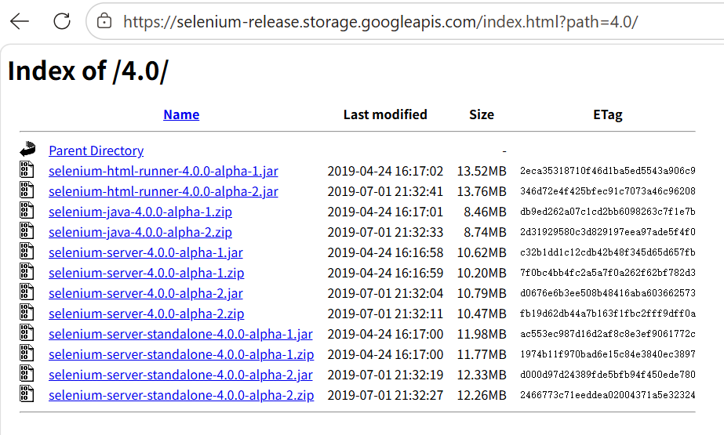724x435 pixels.
Task: Sort listing by the Name column header
Action: (181, 114)
